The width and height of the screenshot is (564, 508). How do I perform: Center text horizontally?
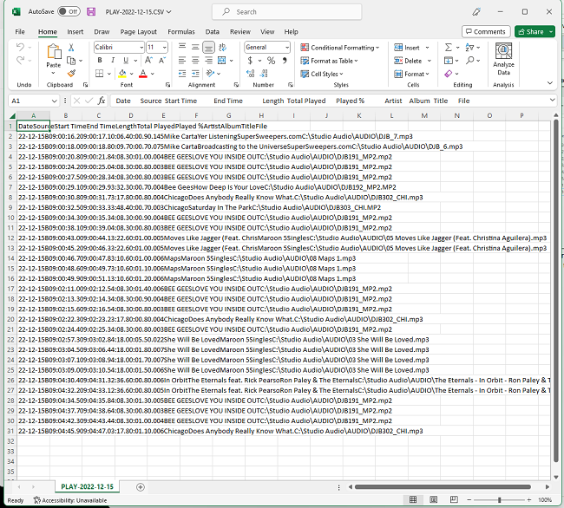coord(195,61)
